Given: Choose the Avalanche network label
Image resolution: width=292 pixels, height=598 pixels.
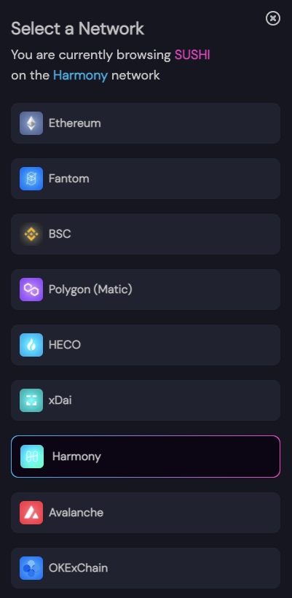Looking at the screenshot, I should pyautogui.click(x=76, y=513).
